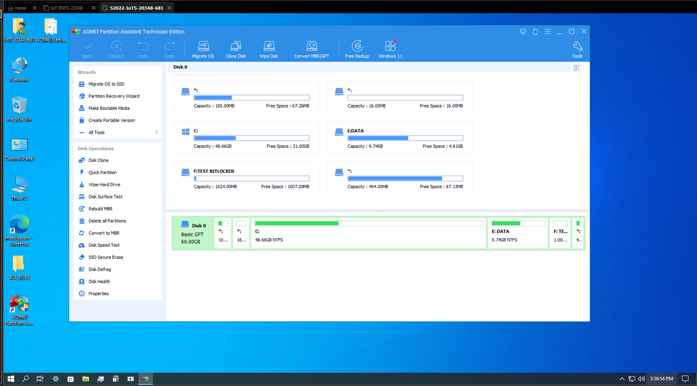Click Convert MBR/GPT in the toolbar
The image size is (697, 386).
(311, 49)
